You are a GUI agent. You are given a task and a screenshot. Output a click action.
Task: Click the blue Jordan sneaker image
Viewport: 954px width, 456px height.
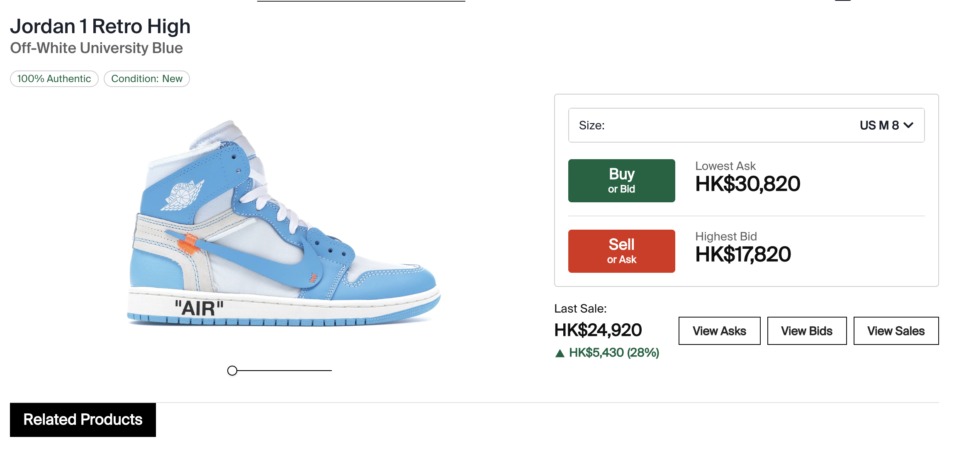(282, 232)
